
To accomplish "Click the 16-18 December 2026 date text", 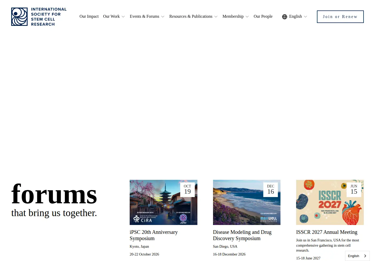I will [x=229, y=254].
